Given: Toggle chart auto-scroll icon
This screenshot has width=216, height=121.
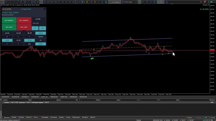Looking at the screenshot, I should click(x=159, y=2).
